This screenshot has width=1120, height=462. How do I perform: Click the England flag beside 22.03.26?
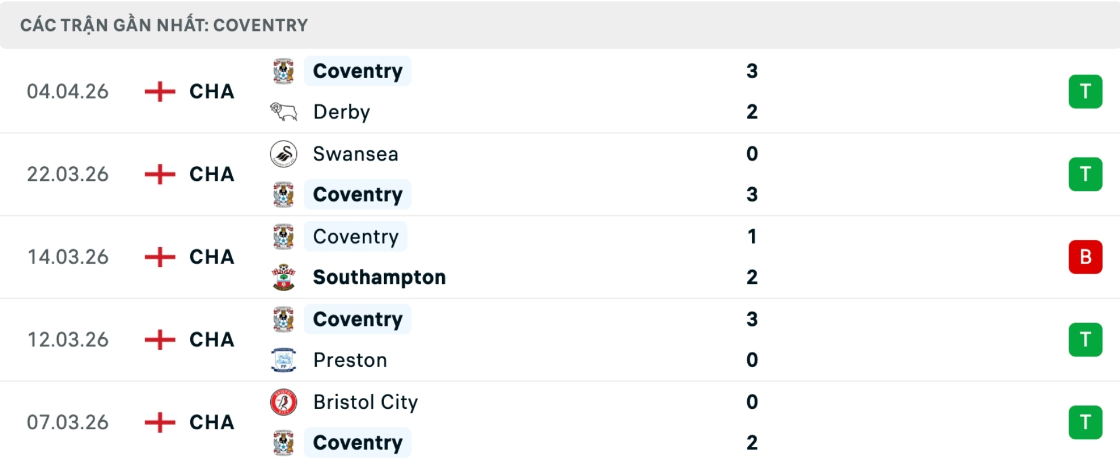160,174
